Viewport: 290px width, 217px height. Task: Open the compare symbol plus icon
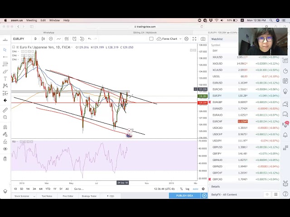(50, 39)
